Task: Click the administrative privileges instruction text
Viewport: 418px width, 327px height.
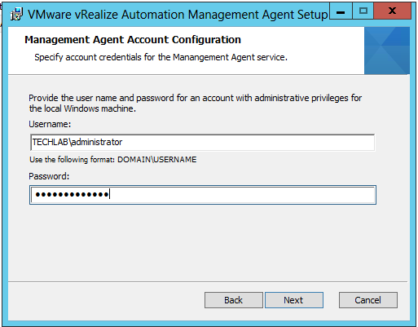Action: pyautogui.click(x=195, y=104)
